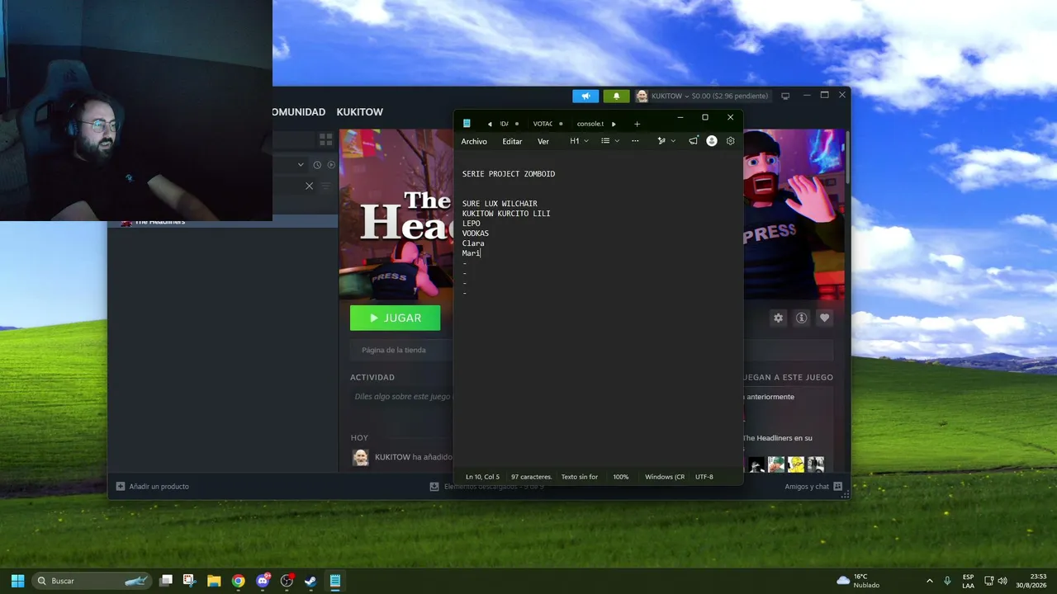The height and width of the screenshot is (594, 1057).
Task: Sort the Steam library by recent activity
Action: (317, 165)
